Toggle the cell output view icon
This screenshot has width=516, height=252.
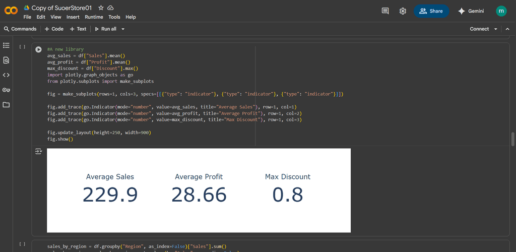click(38, 152)
